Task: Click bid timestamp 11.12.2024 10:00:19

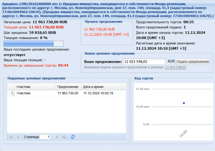Action: tap(98, 93)
